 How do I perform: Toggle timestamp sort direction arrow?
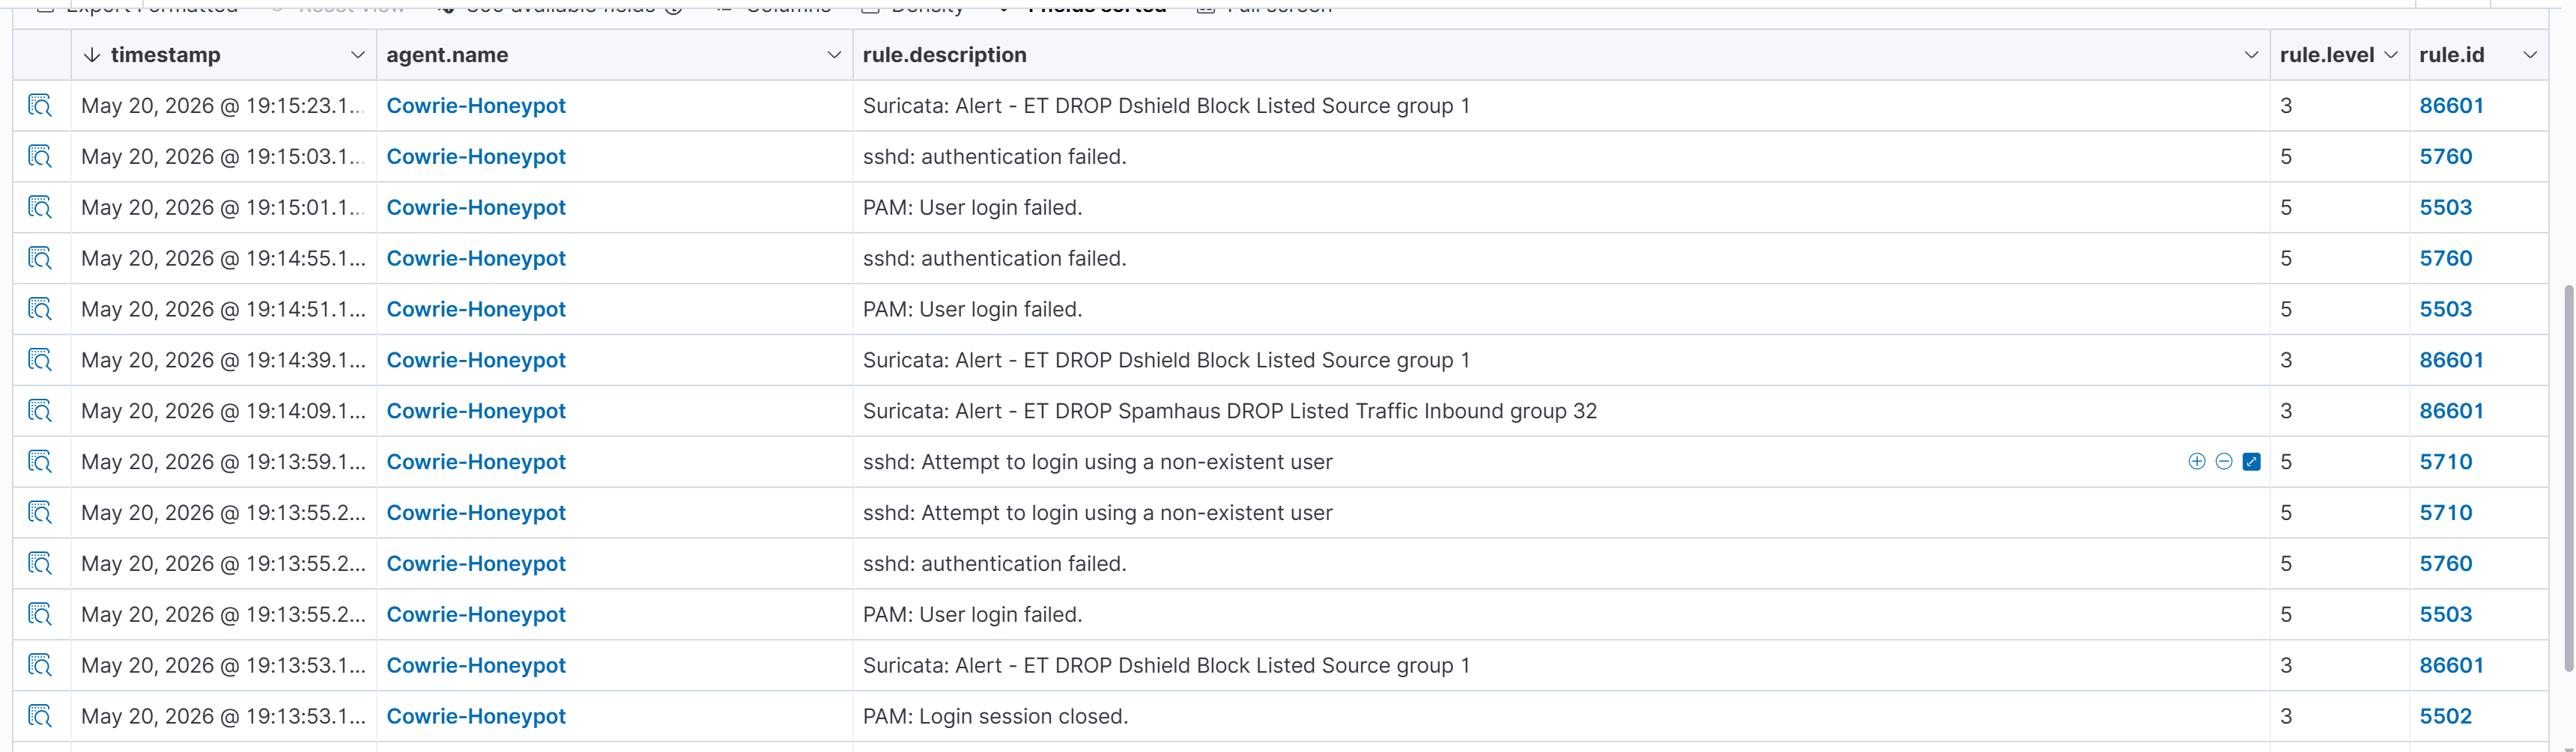(92, 55)
